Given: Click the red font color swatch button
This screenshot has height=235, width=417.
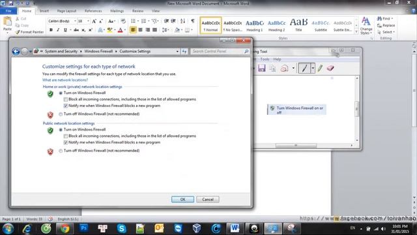Looking at the screenshot, I should pyautogui.click(x=120, y=30).
